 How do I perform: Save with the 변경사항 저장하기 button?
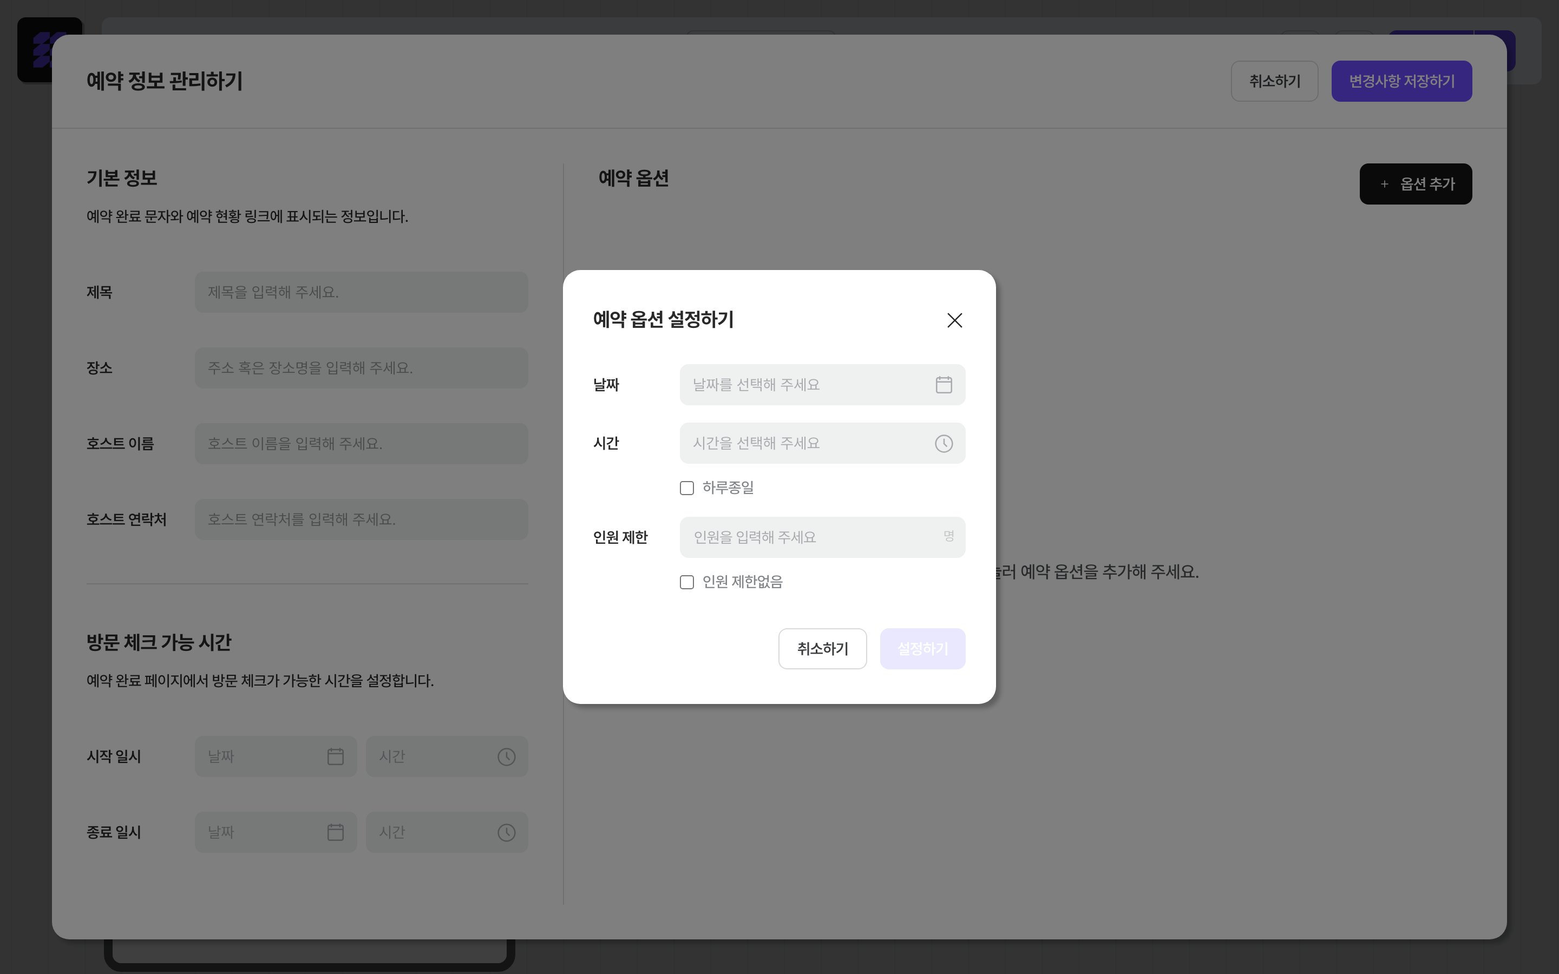[x=1401, y=81]
